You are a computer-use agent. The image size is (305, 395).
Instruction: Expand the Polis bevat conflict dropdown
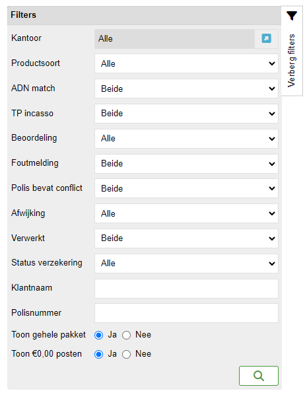tap(186, 188)
